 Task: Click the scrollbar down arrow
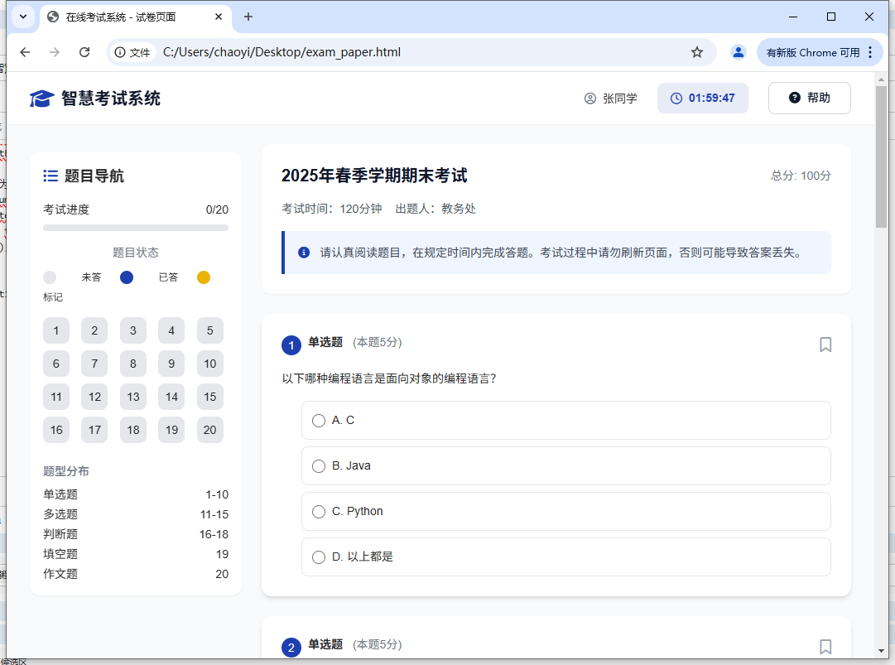[881, 651]
